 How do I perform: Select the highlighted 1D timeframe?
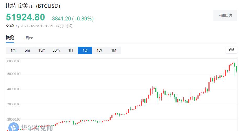(x=85, y=50)
